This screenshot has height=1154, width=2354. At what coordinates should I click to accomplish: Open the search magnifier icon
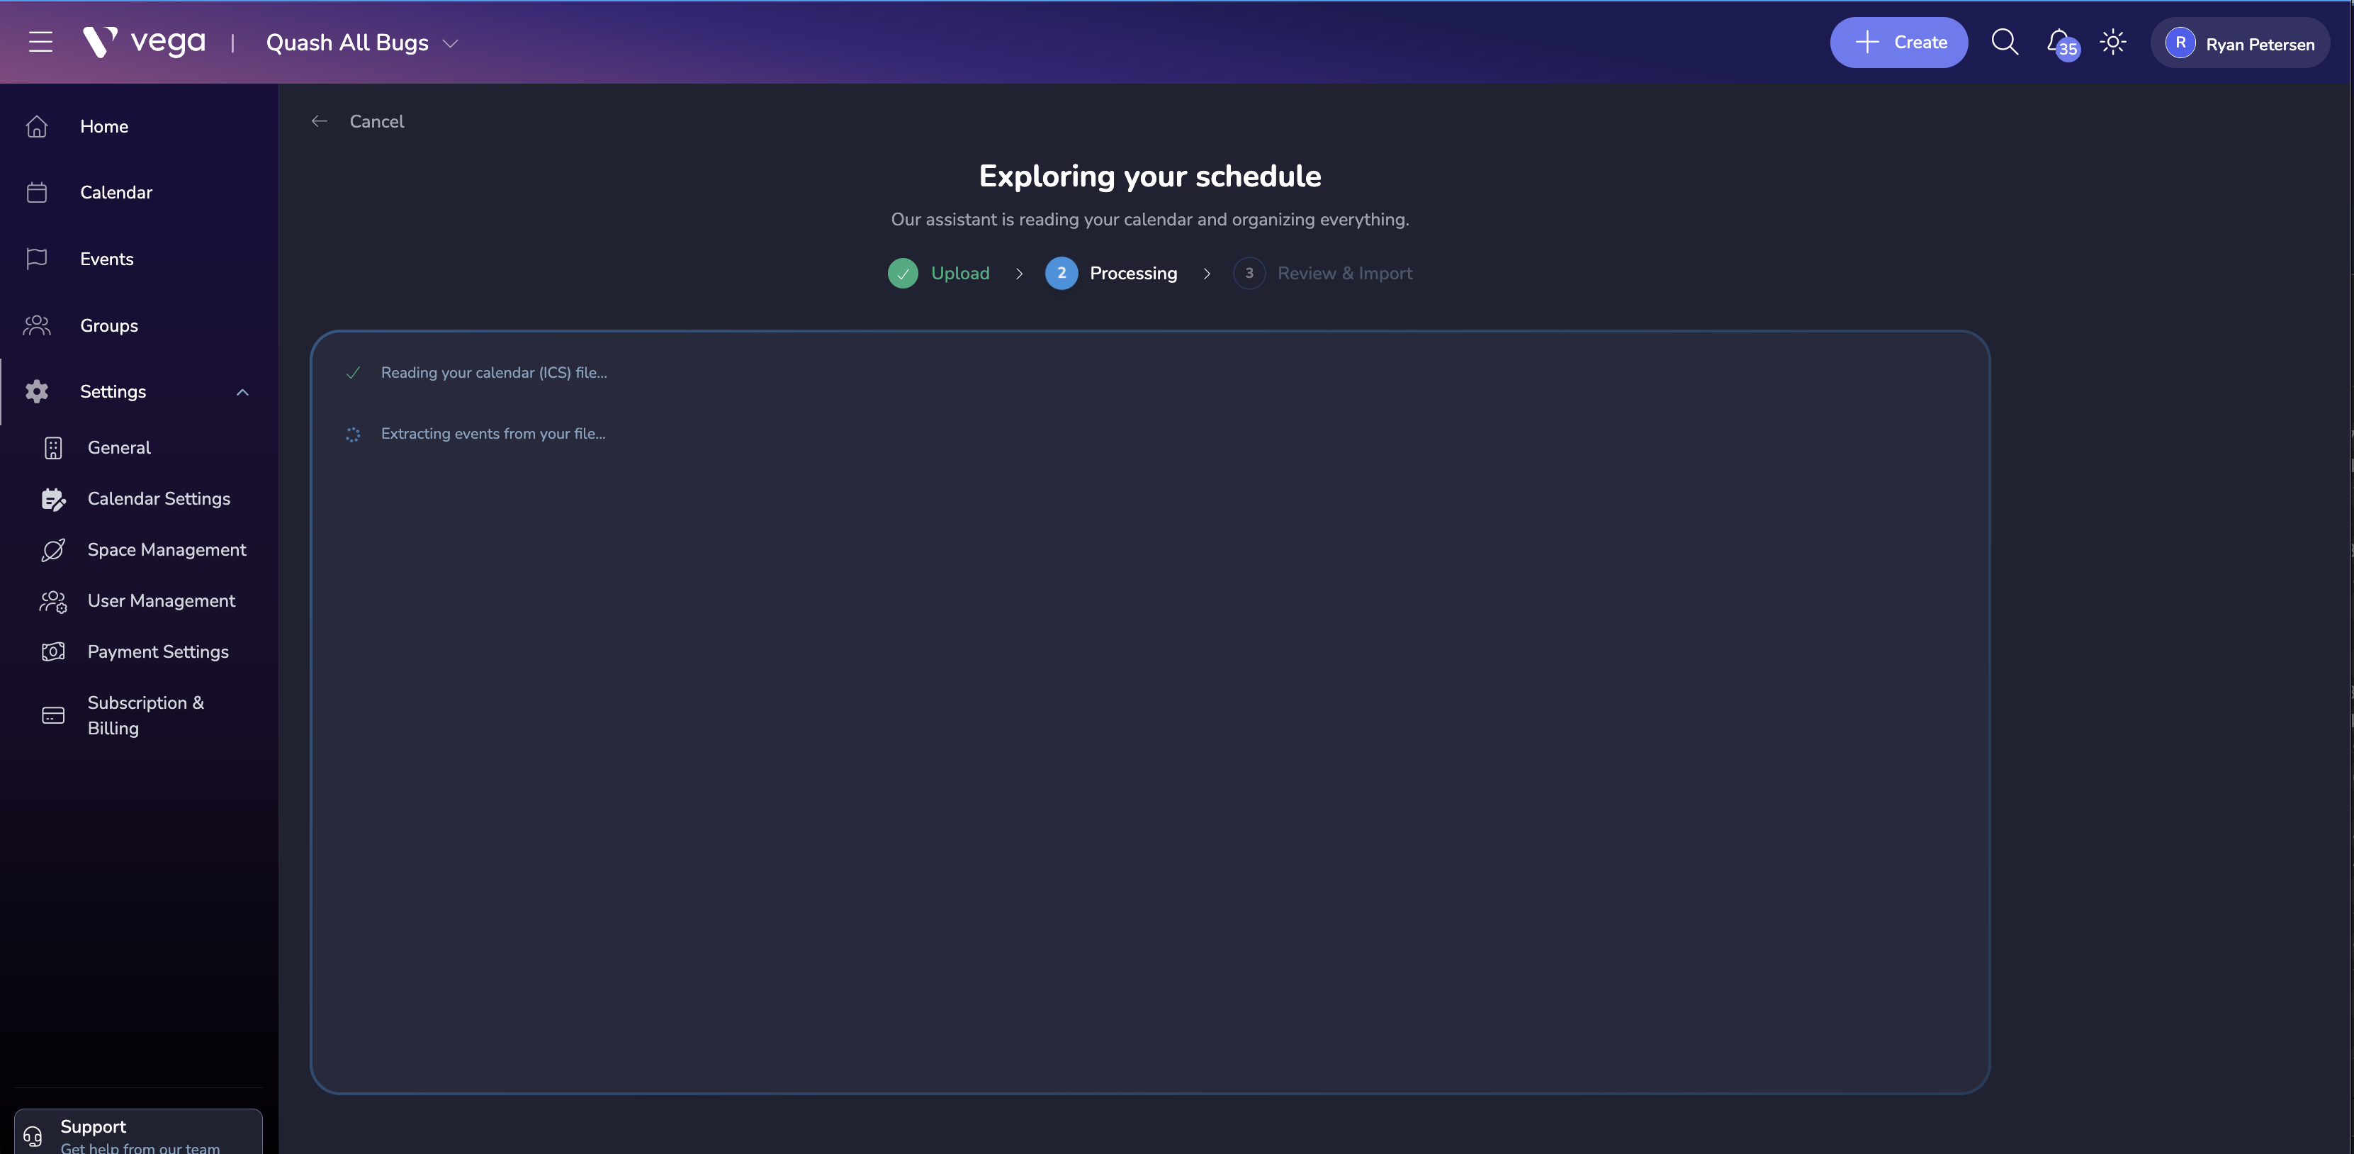click(2004, 42)
